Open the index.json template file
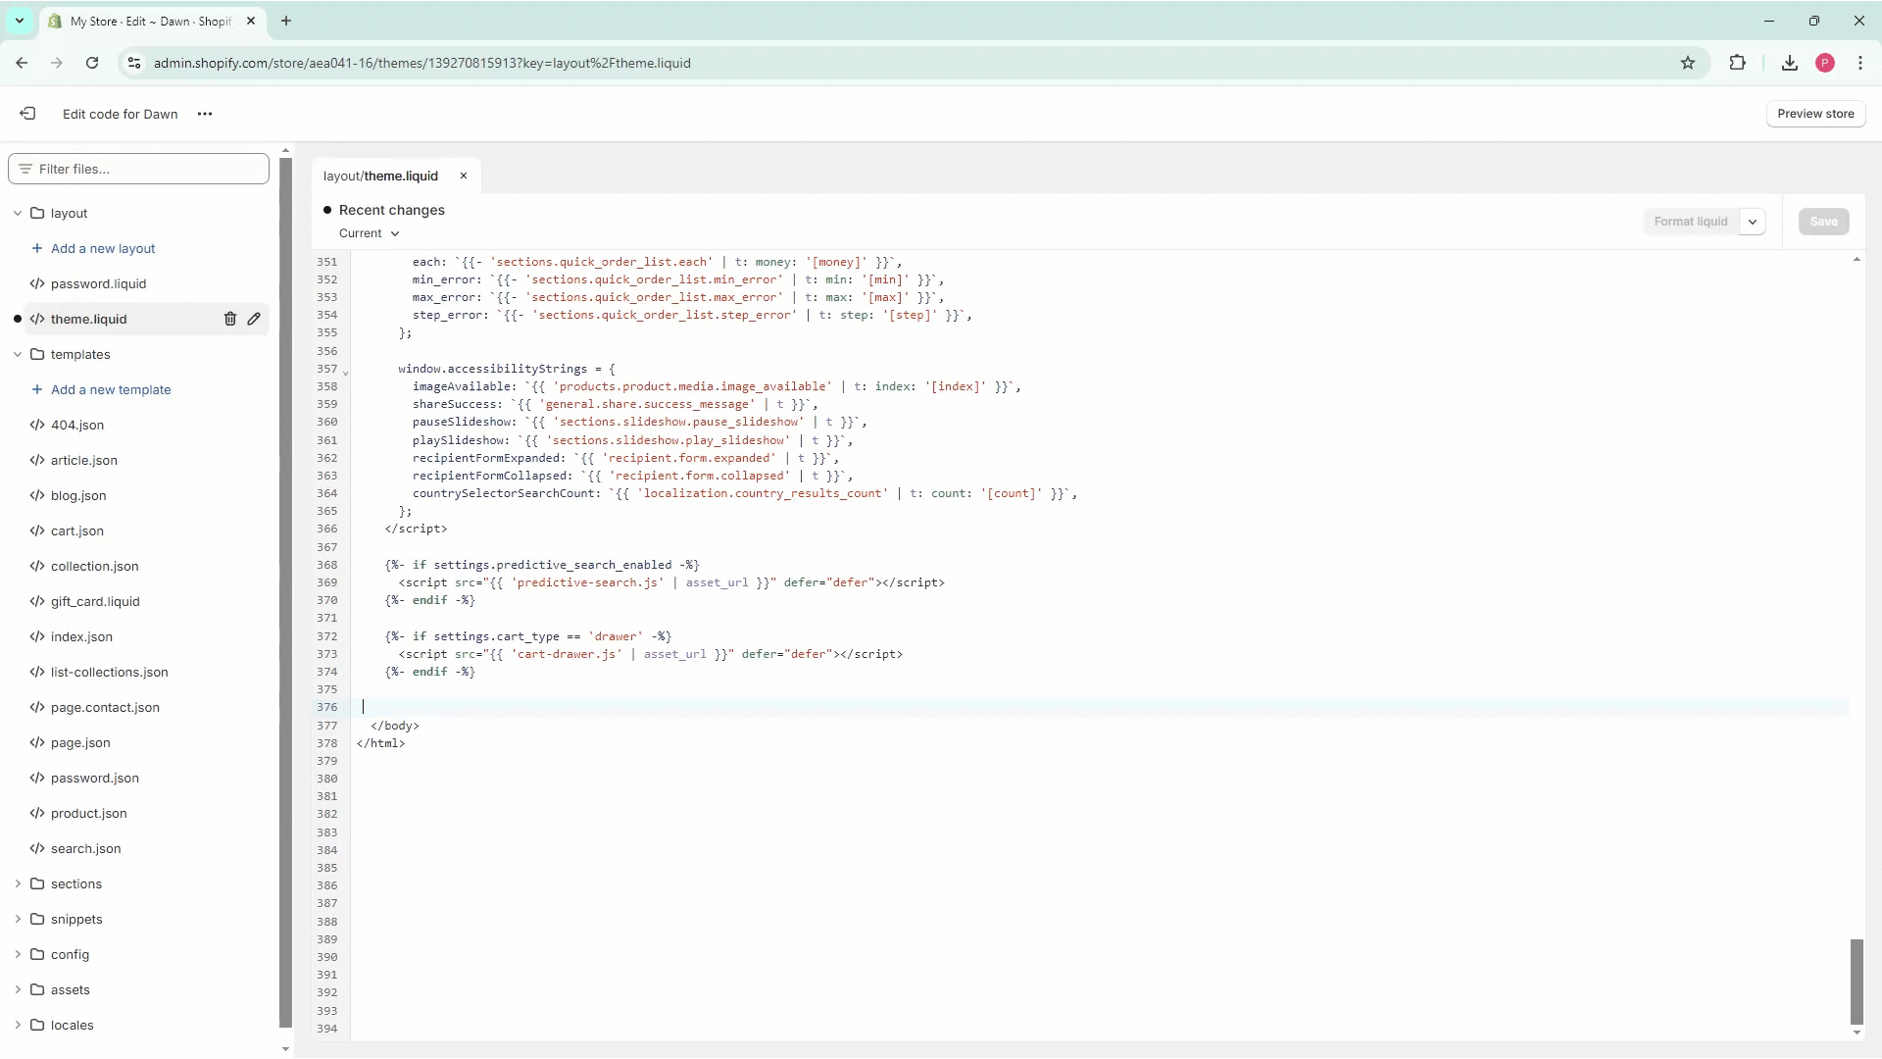 (81, 637)
